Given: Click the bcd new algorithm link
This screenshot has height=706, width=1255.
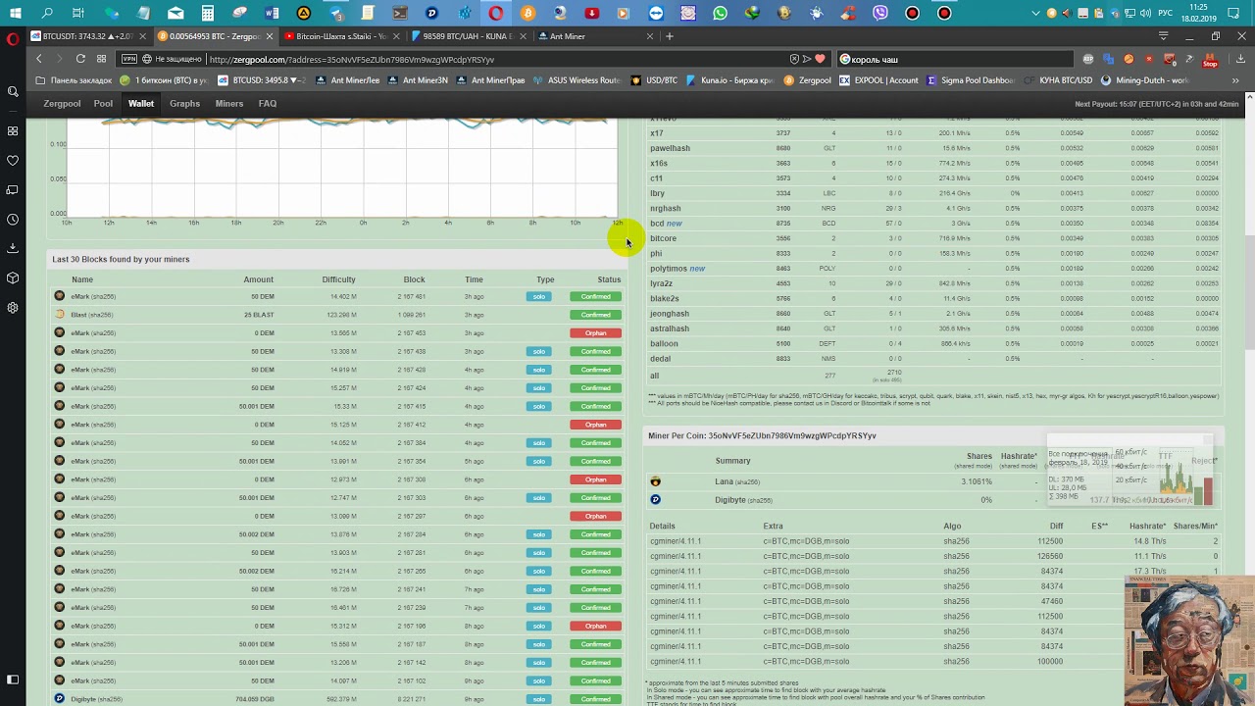Looking at the screenshot, I should point(666,224).
